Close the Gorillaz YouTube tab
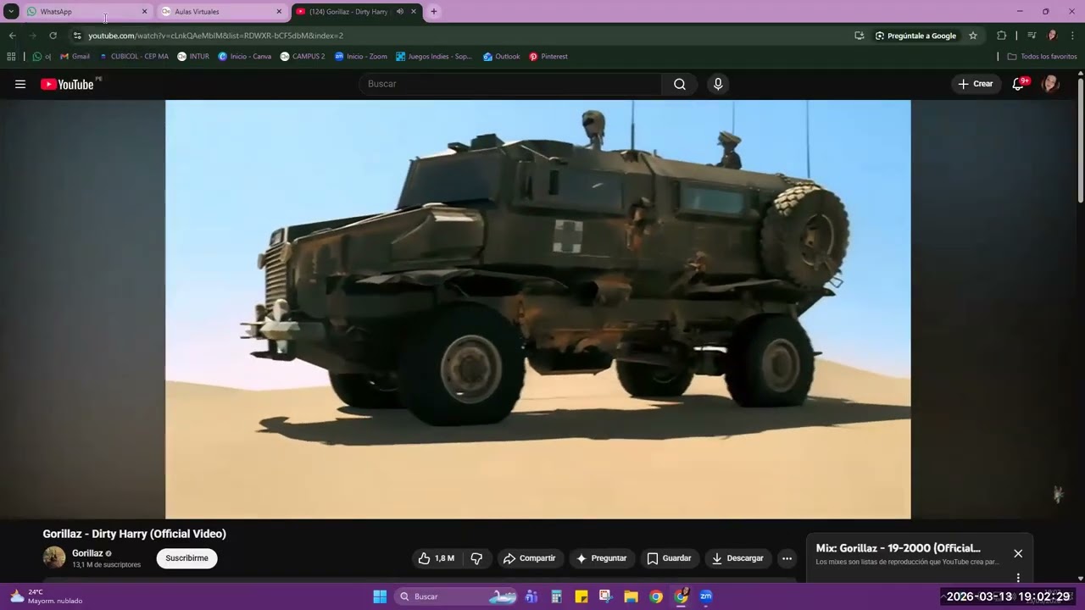1085x610 pixels. pos(414,12)
